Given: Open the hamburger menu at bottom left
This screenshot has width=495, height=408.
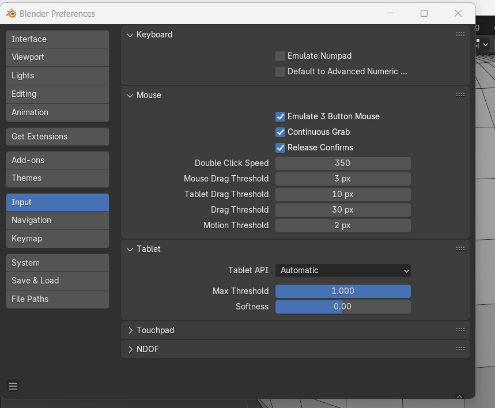Looking at the screenshot, I should click(13, 386).
